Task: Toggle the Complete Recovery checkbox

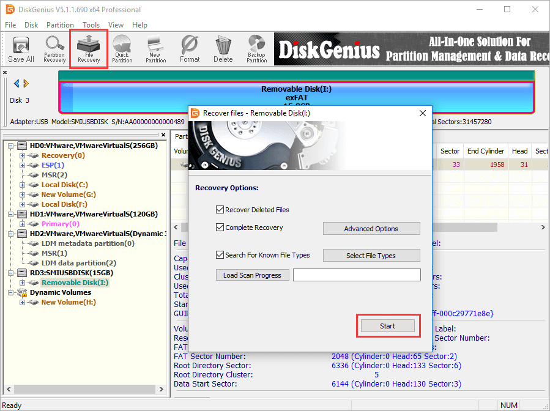Action: pos(220,228)
